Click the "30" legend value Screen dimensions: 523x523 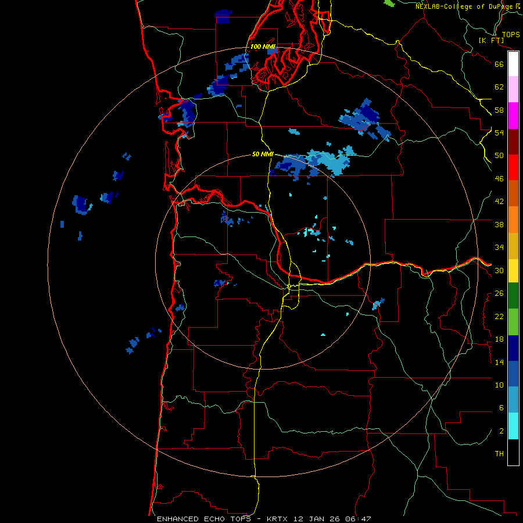coord(499,270)
